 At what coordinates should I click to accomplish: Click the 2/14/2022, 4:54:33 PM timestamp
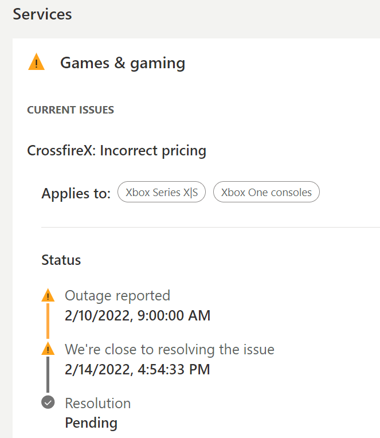[x=138, y=369]
